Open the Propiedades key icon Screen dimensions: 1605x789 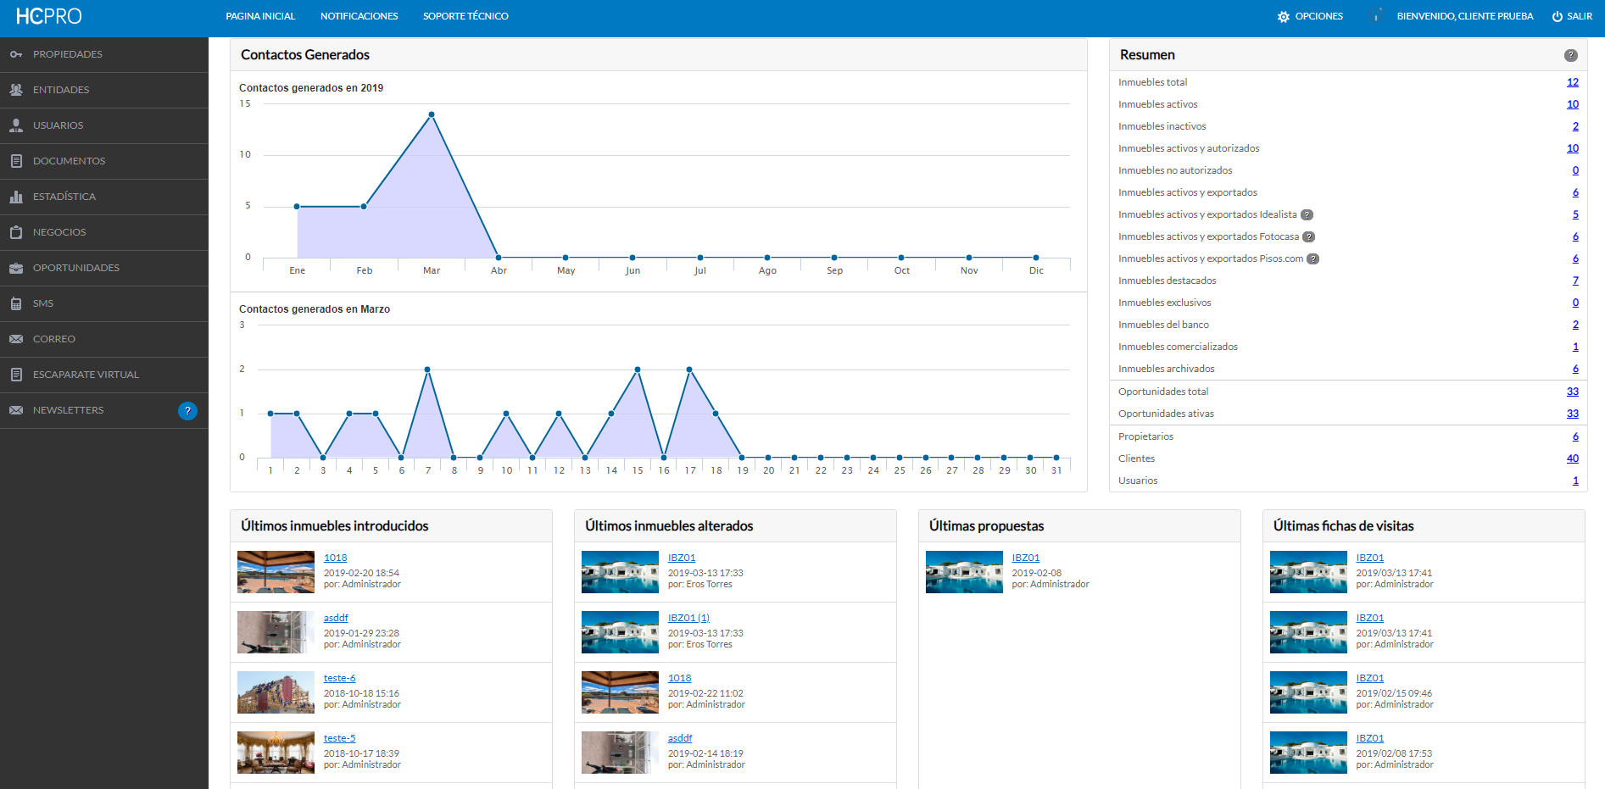[16, 54]
